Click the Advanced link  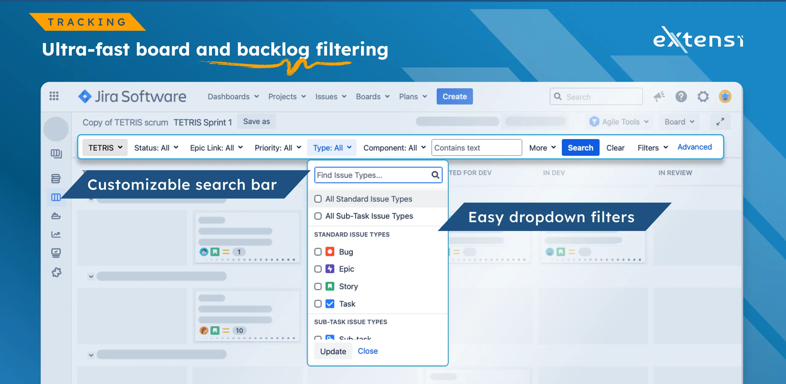pos(695,147)
